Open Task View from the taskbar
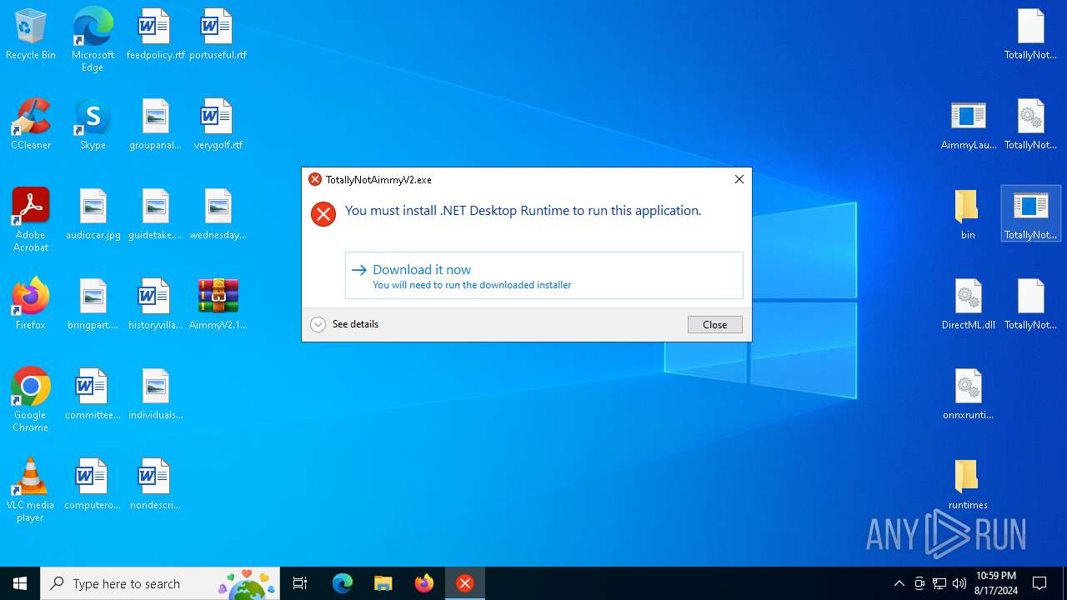The image size is (1067, 600). pyautogui.click(x=300, y=583)
